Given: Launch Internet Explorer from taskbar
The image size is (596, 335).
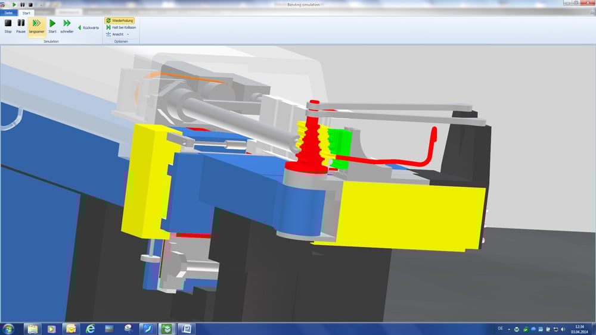Looking at the screenshot, I should [91, 328].
